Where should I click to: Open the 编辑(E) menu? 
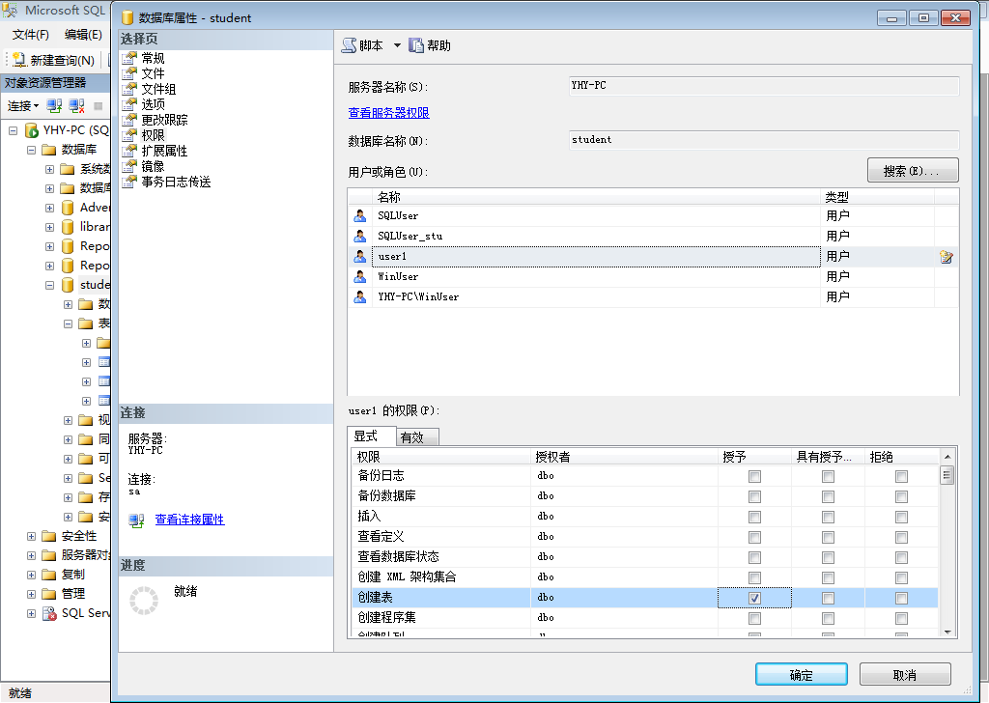tap(83, 34)
